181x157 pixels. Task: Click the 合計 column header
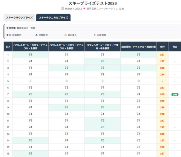tap(163, 47)
